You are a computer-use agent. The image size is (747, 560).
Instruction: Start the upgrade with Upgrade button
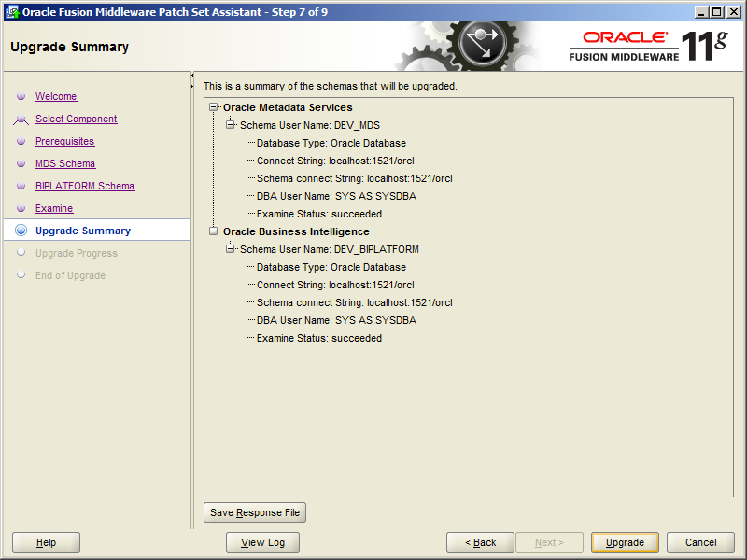[625, 542]
